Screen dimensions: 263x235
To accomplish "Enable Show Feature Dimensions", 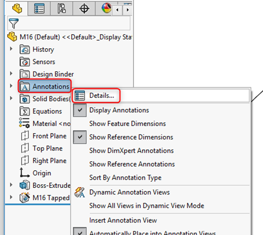I will pyautogui.click(x=127, y=124).
